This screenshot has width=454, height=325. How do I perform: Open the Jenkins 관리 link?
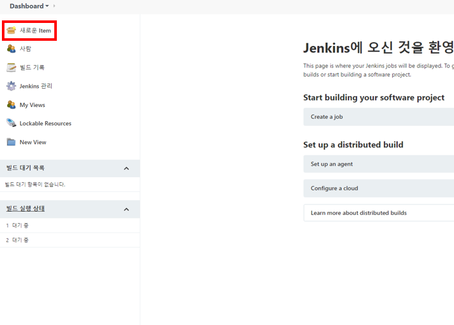tap(36, 86)
